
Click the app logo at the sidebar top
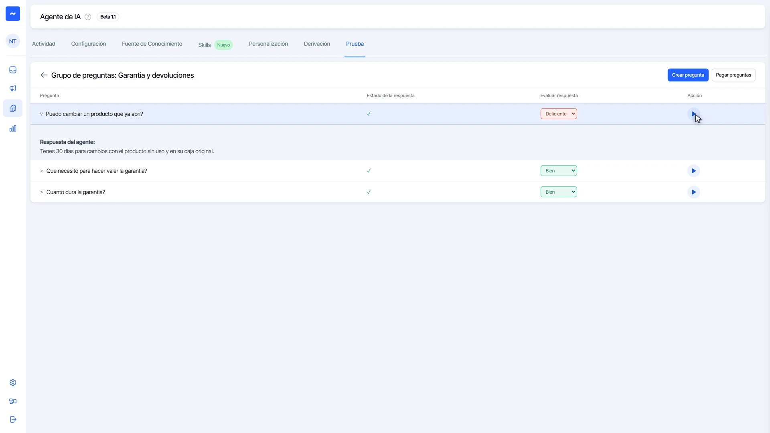click(x=13, y=14)
